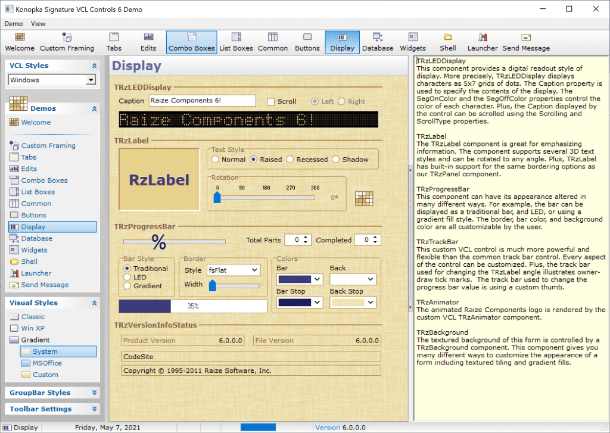Choose the MSOffice gradient style

[47, 363]
